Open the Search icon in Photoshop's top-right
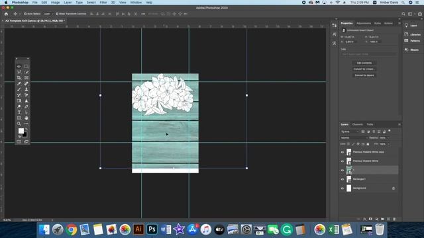Screen dimensions: 424x238 point(403,14)
